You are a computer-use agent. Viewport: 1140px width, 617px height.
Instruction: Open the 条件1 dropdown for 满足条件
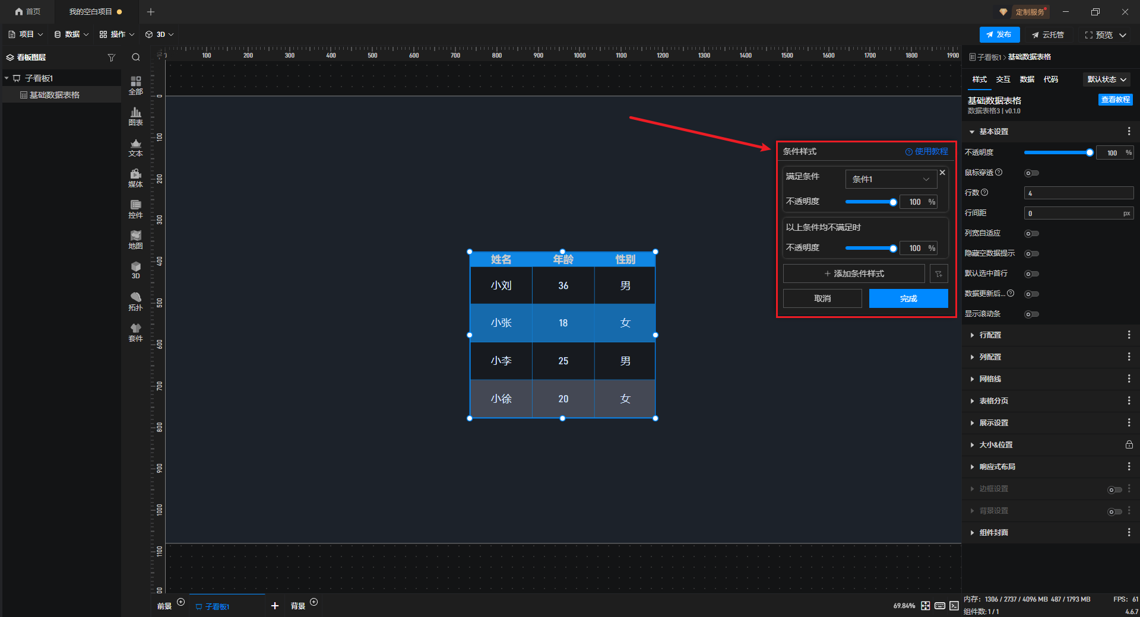click(891, 179)
